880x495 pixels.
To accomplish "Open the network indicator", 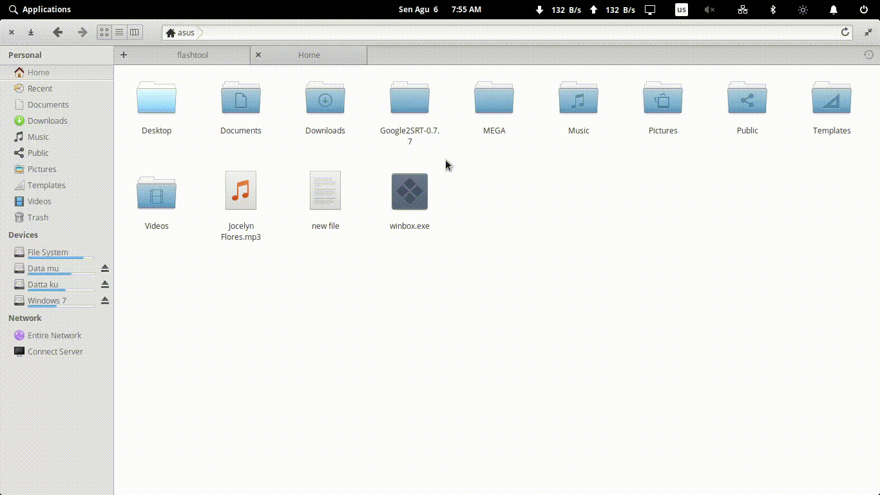I will [x=743, y=9].
